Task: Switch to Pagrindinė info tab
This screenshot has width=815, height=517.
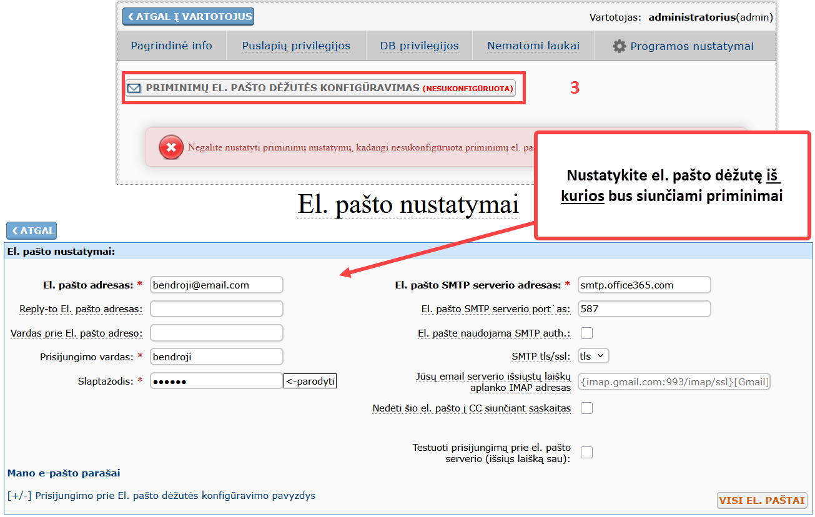Action: (171, 46)
